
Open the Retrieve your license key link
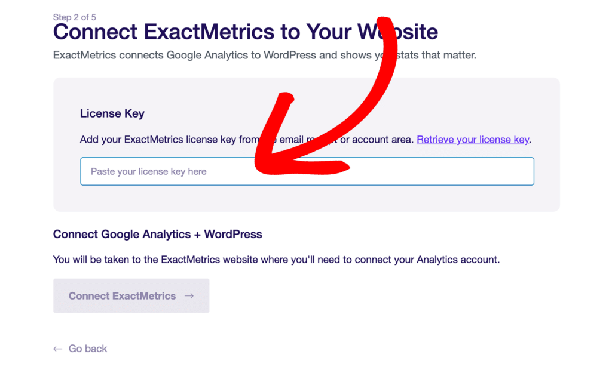pyautogui.click(x=473, y=140)
